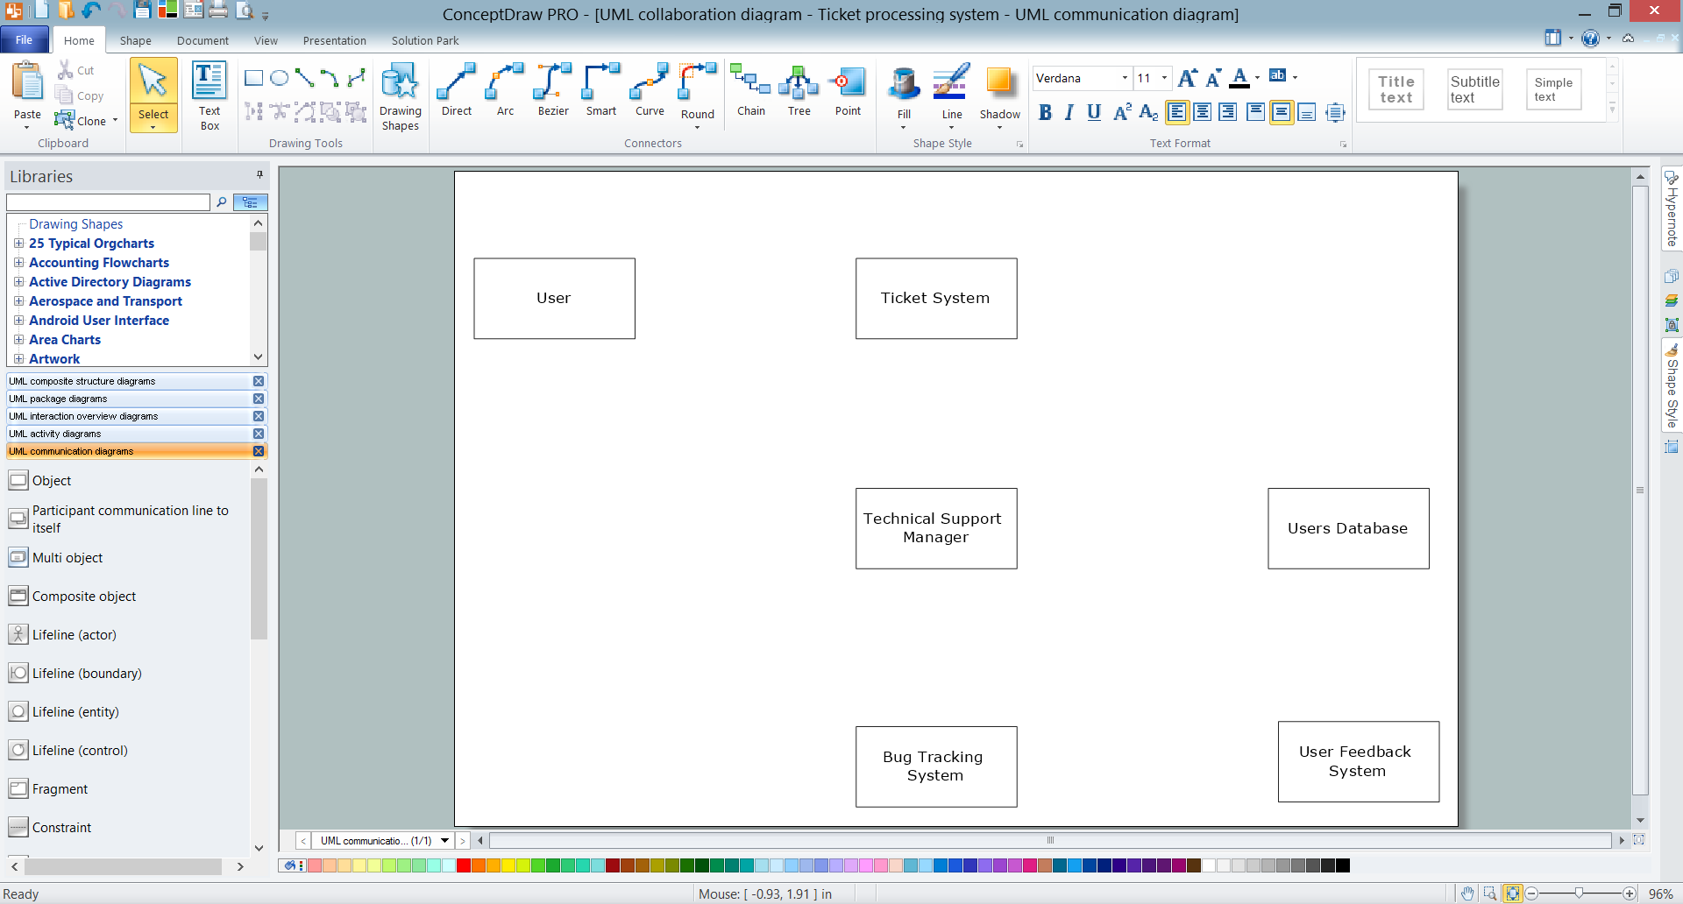Screen dimensions: 1683x904
Task: Activate the Text Box tool
Action: [209, 96]
